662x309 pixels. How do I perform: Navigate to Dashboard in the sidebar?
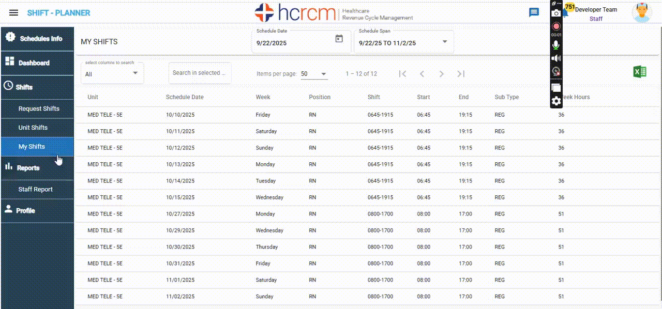coord(34,63)
